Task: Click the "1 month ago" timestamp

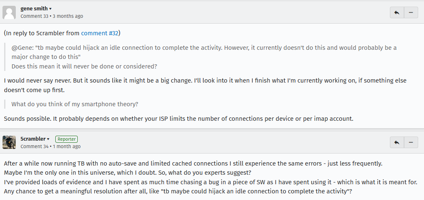Action: [67, 146]
